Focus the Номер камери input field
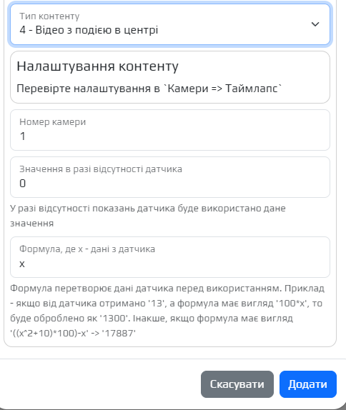The image size is (346, 410). (170, 130)
